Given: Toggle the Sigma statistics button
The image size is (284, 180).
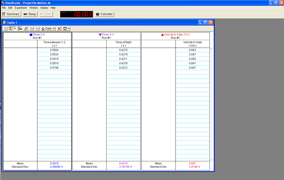Looking at the screenshot, I should coord(11,29).
